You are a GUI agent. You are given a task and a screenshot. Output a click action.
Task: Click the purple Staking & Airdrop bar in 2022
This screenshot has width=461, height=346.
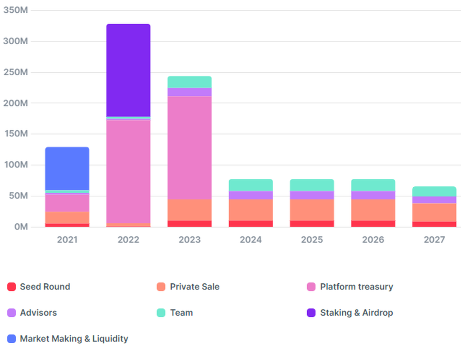(128, 70)
